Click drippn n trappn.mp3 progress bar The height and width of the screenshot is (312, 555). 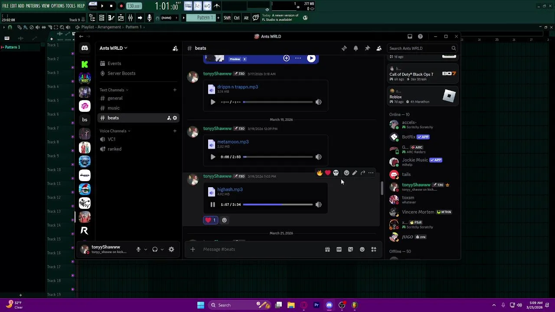click(277, 102)
